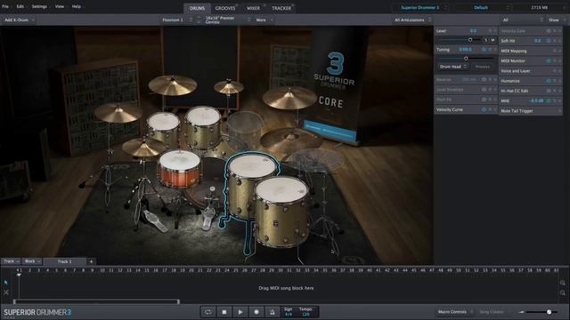570x320 pixels.
Task: Open the File menu
Action: (x=5, y=6)
